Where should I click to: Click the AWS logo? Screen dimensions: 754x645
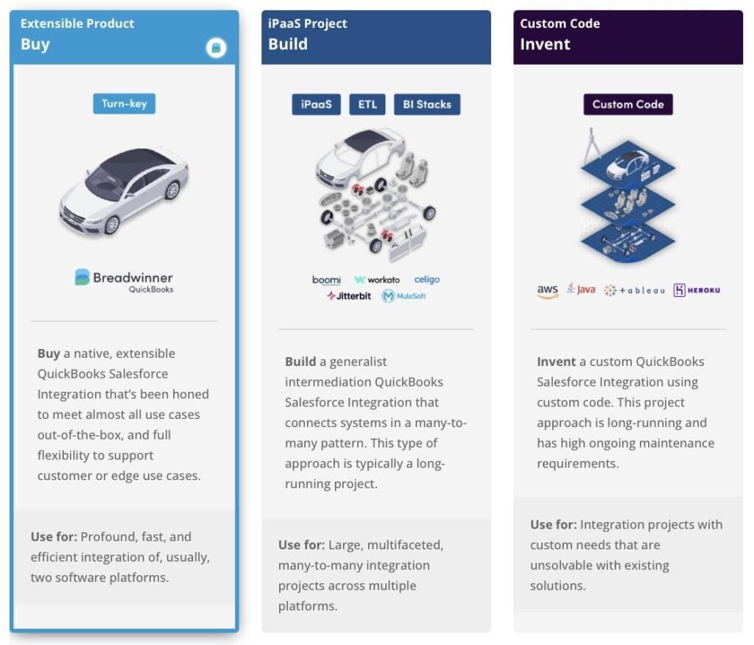click(x=548, y=291)
